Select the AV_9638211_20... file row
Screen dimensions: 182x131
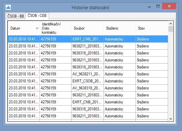point(88,74)
